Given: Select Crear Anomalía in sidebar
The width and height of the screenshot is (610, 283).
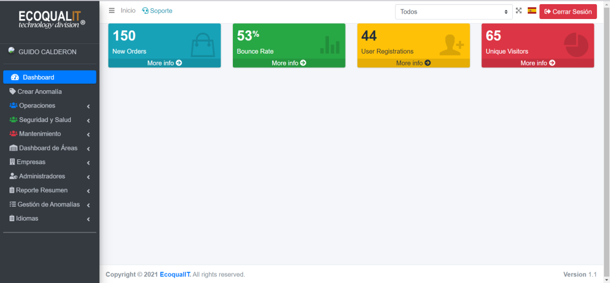Looking at the screenshot, I should (40, 92).
